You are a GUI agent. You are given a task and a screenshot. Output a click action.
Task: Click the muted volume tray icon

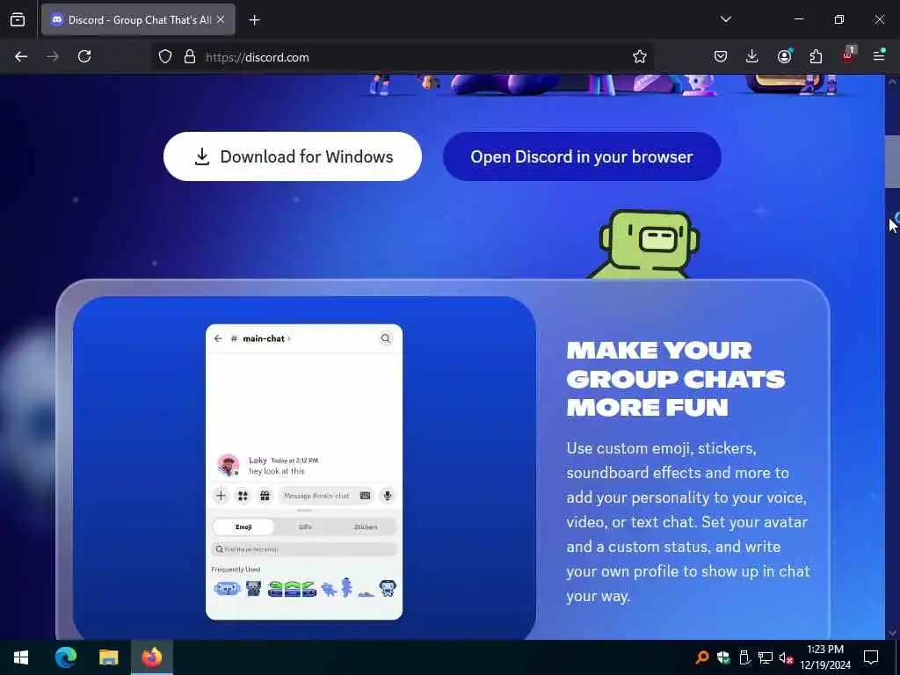[786, 657]
